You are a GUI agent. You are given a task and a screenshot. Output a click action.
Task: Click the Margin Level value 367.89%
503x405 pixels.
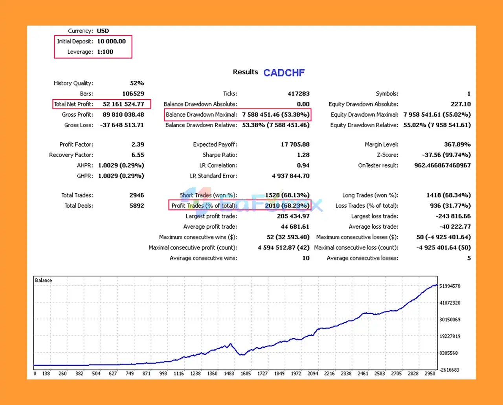pos(457,145)
